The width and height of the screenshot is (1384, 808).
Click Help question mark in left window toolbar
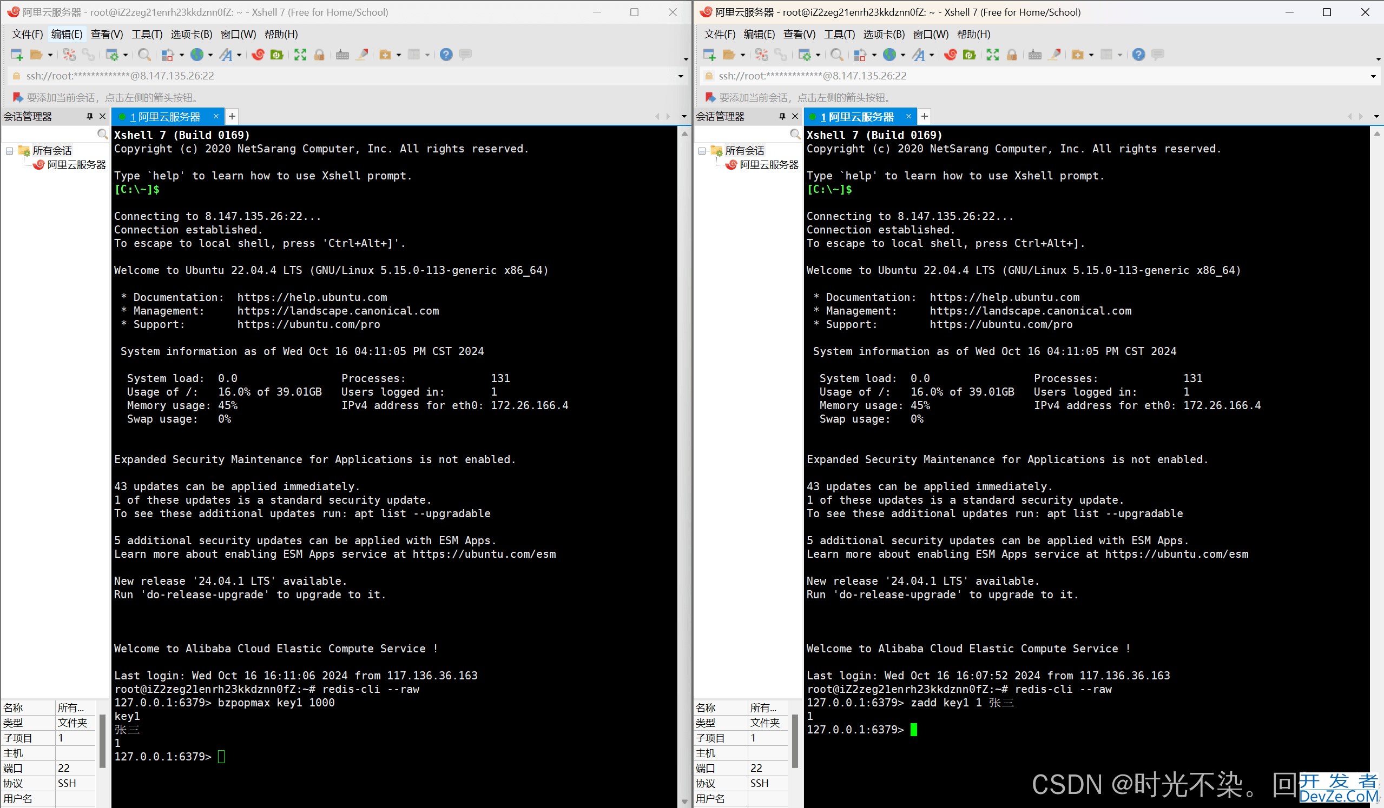point(446,54)
